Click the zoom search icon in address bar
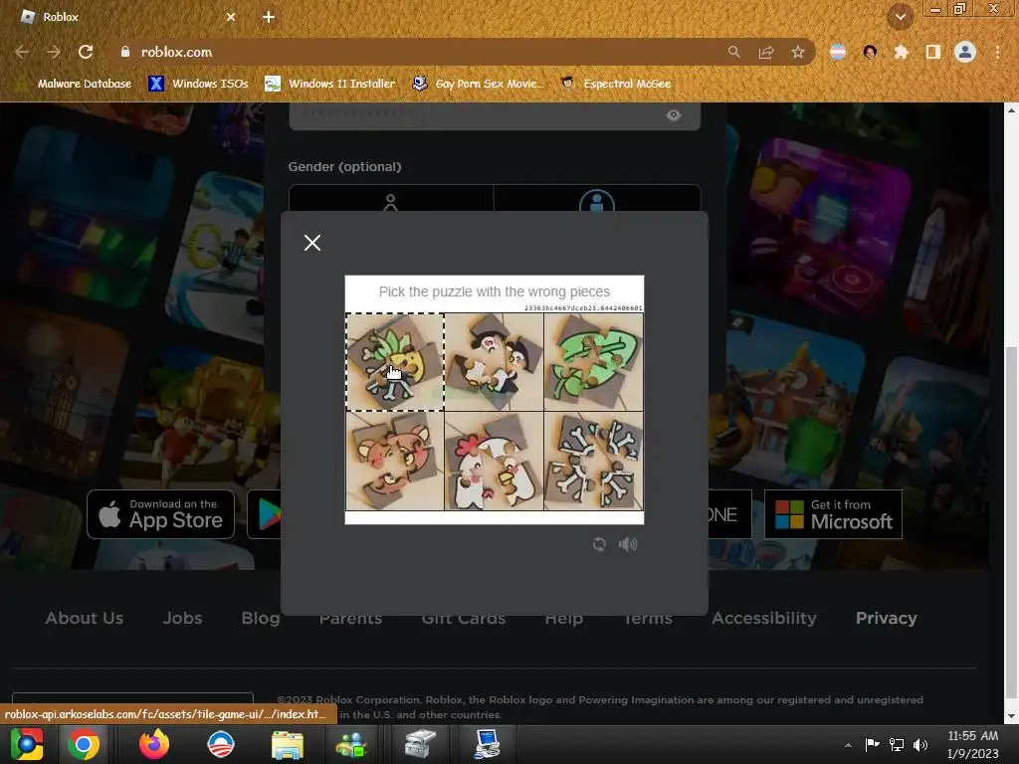This screenshot has width=1019, height=764. click(x=733, y=52)
